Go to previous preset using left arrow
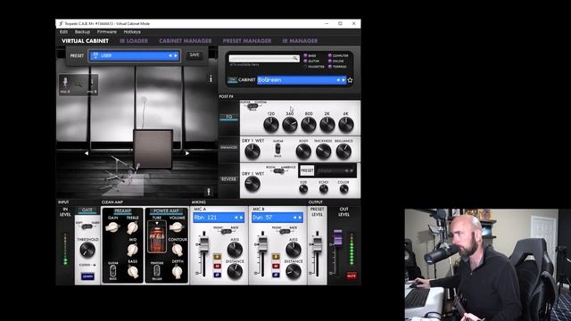 pos(170,55)
